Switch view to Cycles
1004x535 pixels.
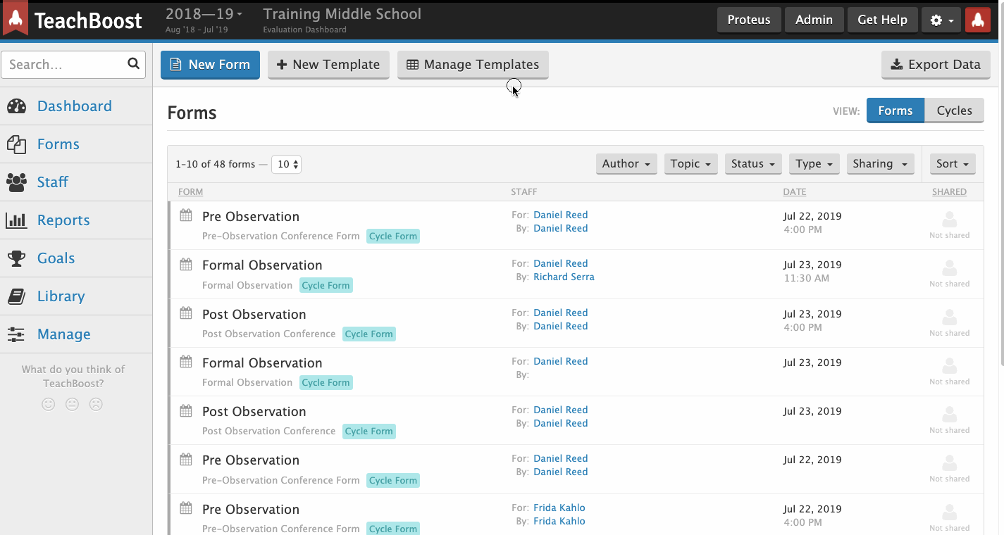954,111
